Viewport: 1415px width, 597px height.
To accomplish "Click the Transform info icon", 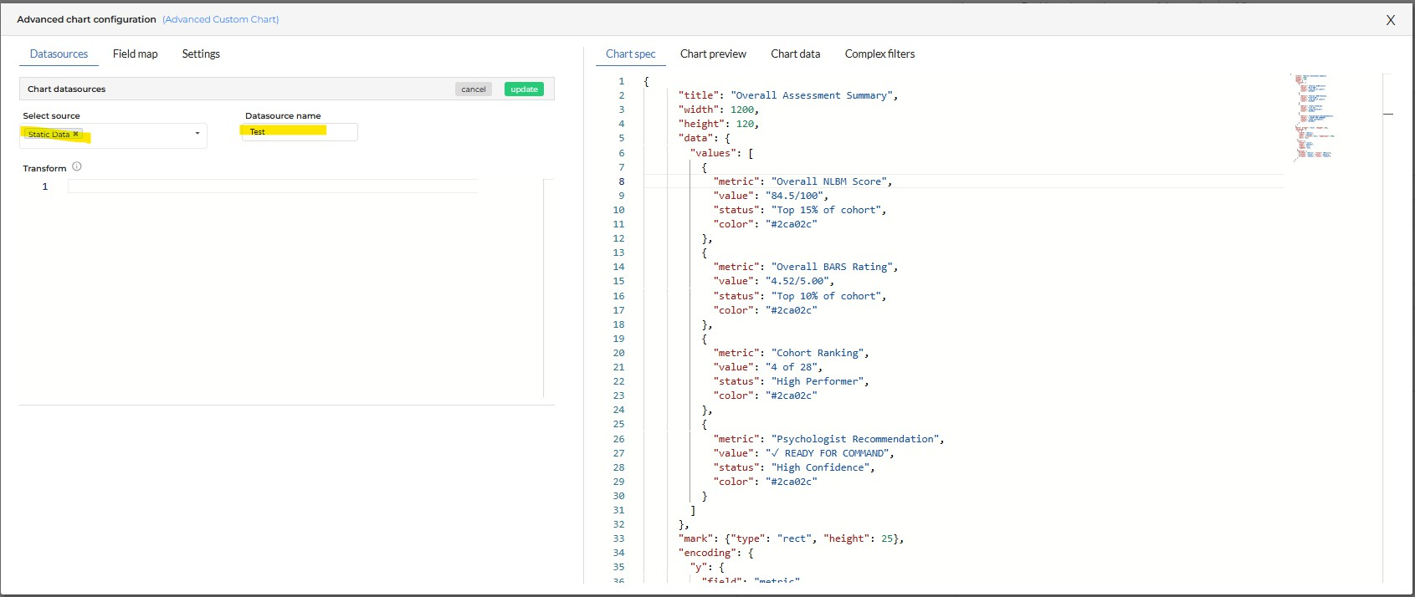I will coord(77,166).
